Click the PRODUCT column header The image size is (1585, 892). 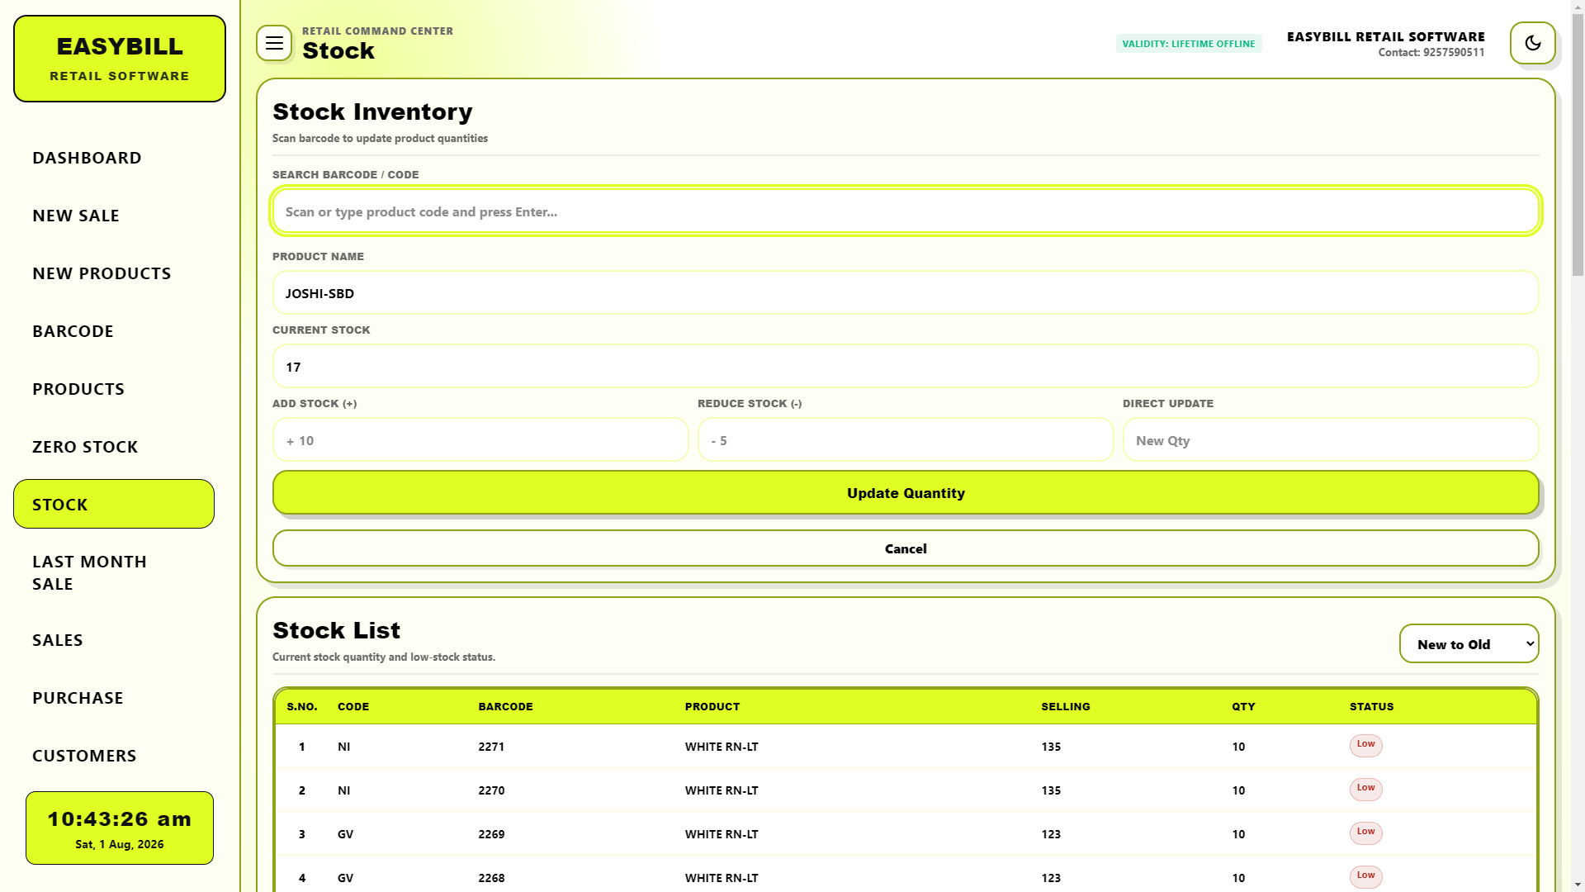click(712, 706)
